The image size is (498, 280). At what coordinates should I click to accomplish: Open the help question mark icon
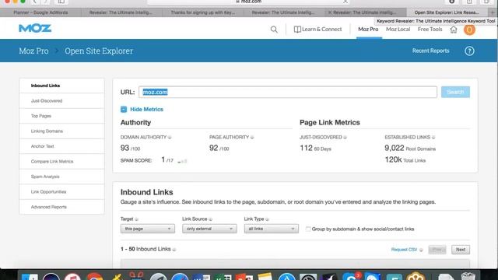[x=469, y=51]
